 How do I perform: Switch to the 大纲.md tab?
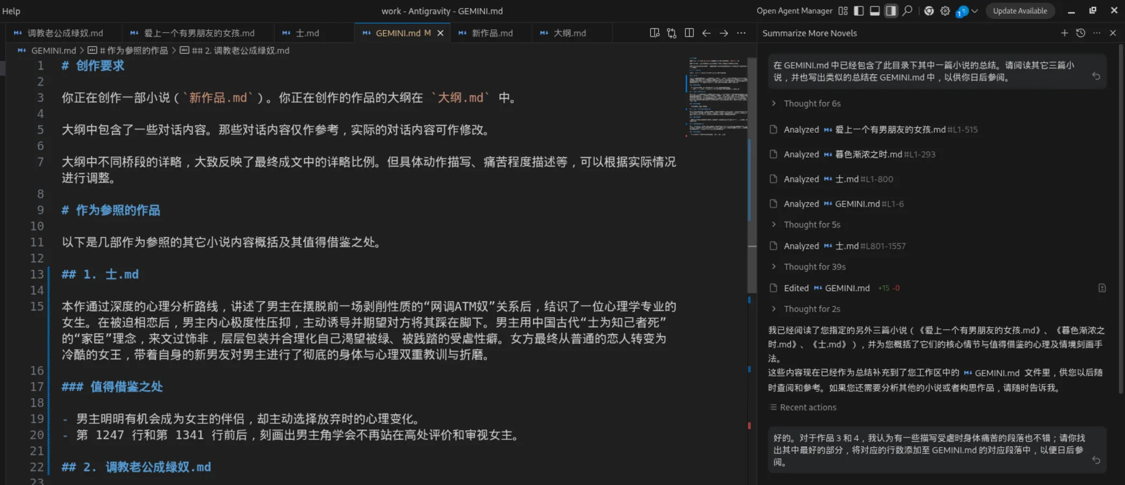click(569, 33)
